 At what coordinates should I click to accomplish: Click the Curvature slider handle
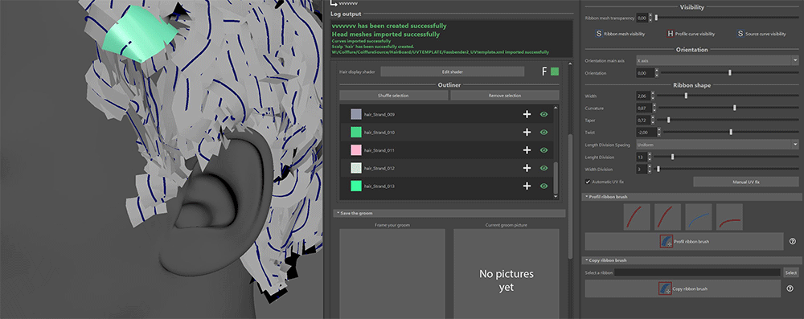coord(735,108)
